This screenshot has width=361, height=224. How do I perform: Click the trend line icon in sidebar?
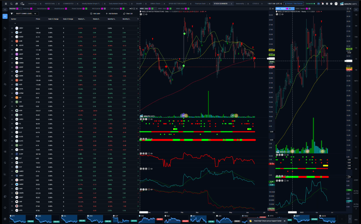[5, 73]
